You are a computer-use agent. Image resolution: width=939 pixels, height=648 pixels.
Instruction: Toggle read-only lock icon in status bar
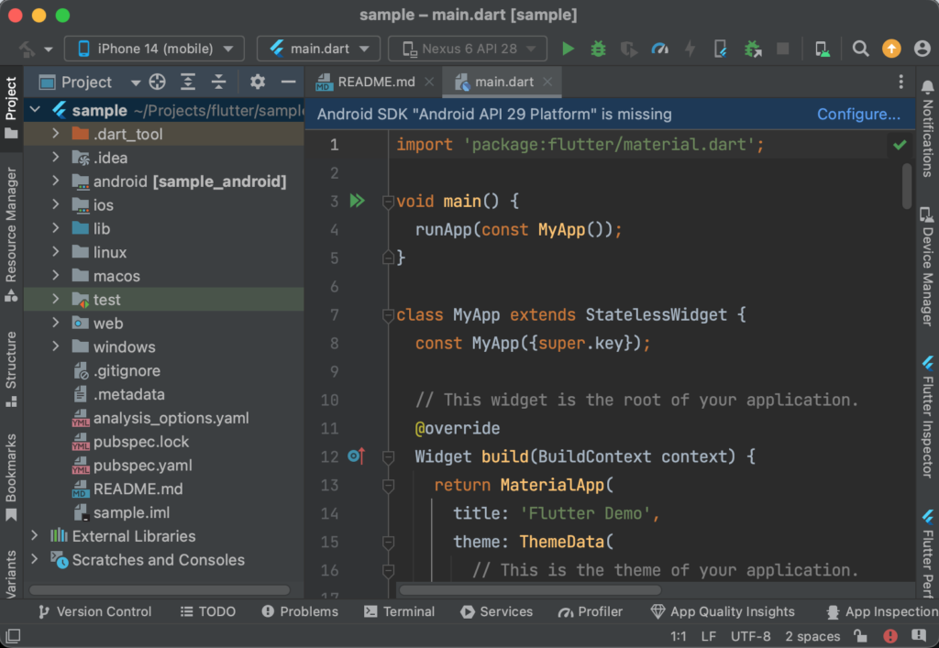860,635
